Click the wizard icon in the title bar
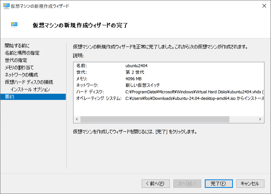271x194 pixels. (6, 6)
